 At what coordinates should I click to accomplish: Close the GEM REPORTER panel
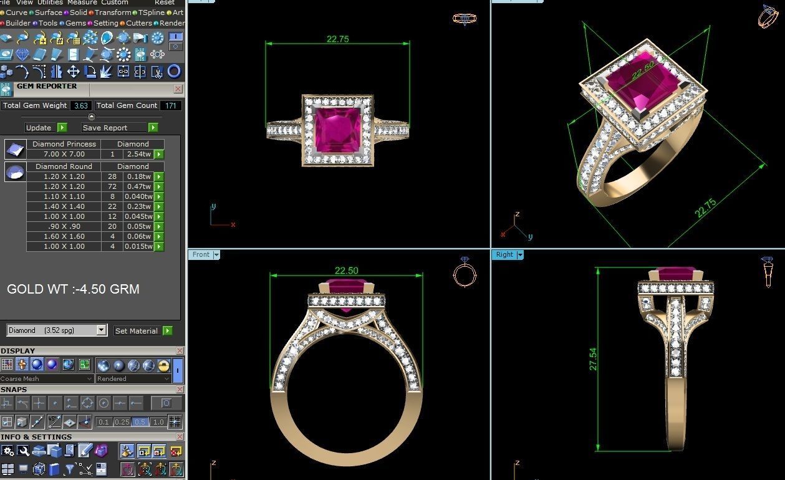pos(178,89)
